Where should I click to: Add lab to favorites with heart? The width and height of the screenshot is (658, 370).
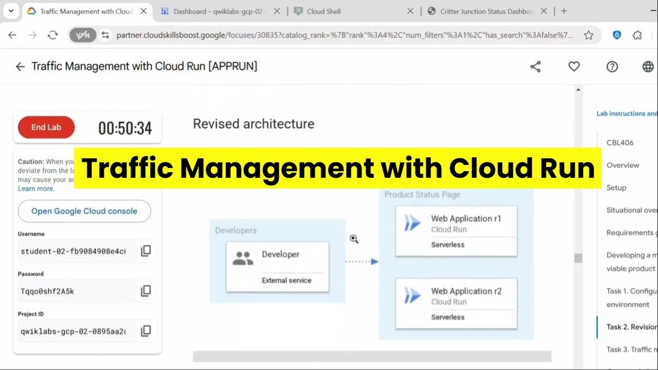click(x=574, y=66)
